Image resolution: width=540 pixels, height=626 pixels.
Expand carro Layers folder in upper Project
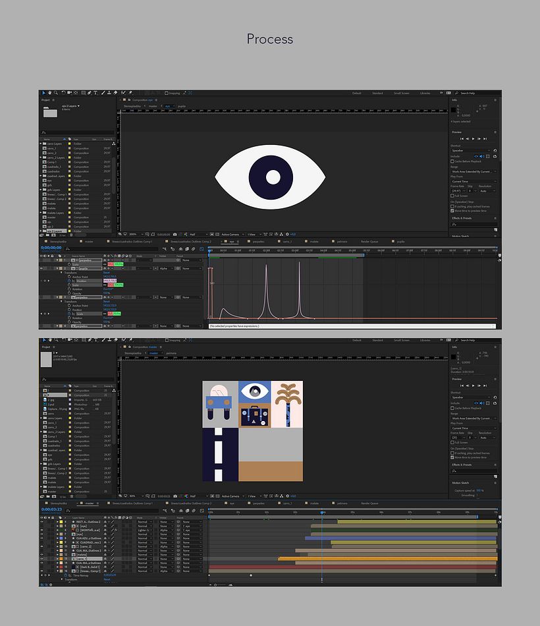pyautogui.click(x=41, y=144)
